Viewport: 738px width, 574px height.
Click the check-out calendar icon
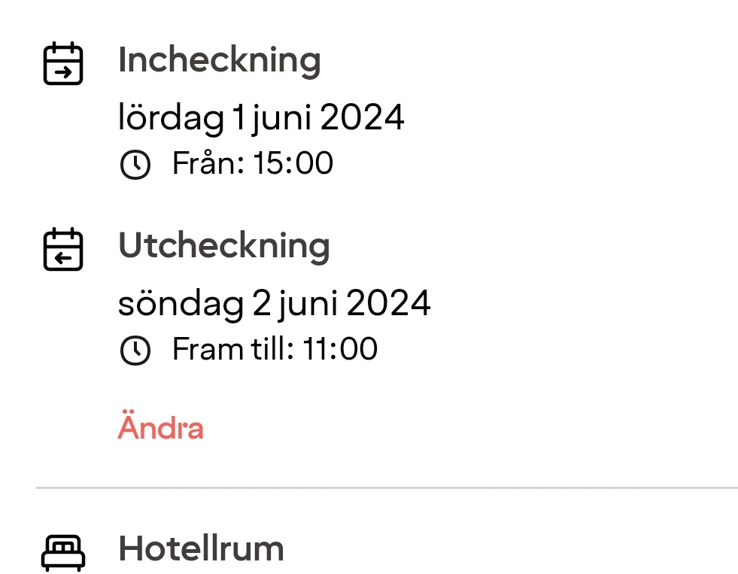click(x=63, y=250)
